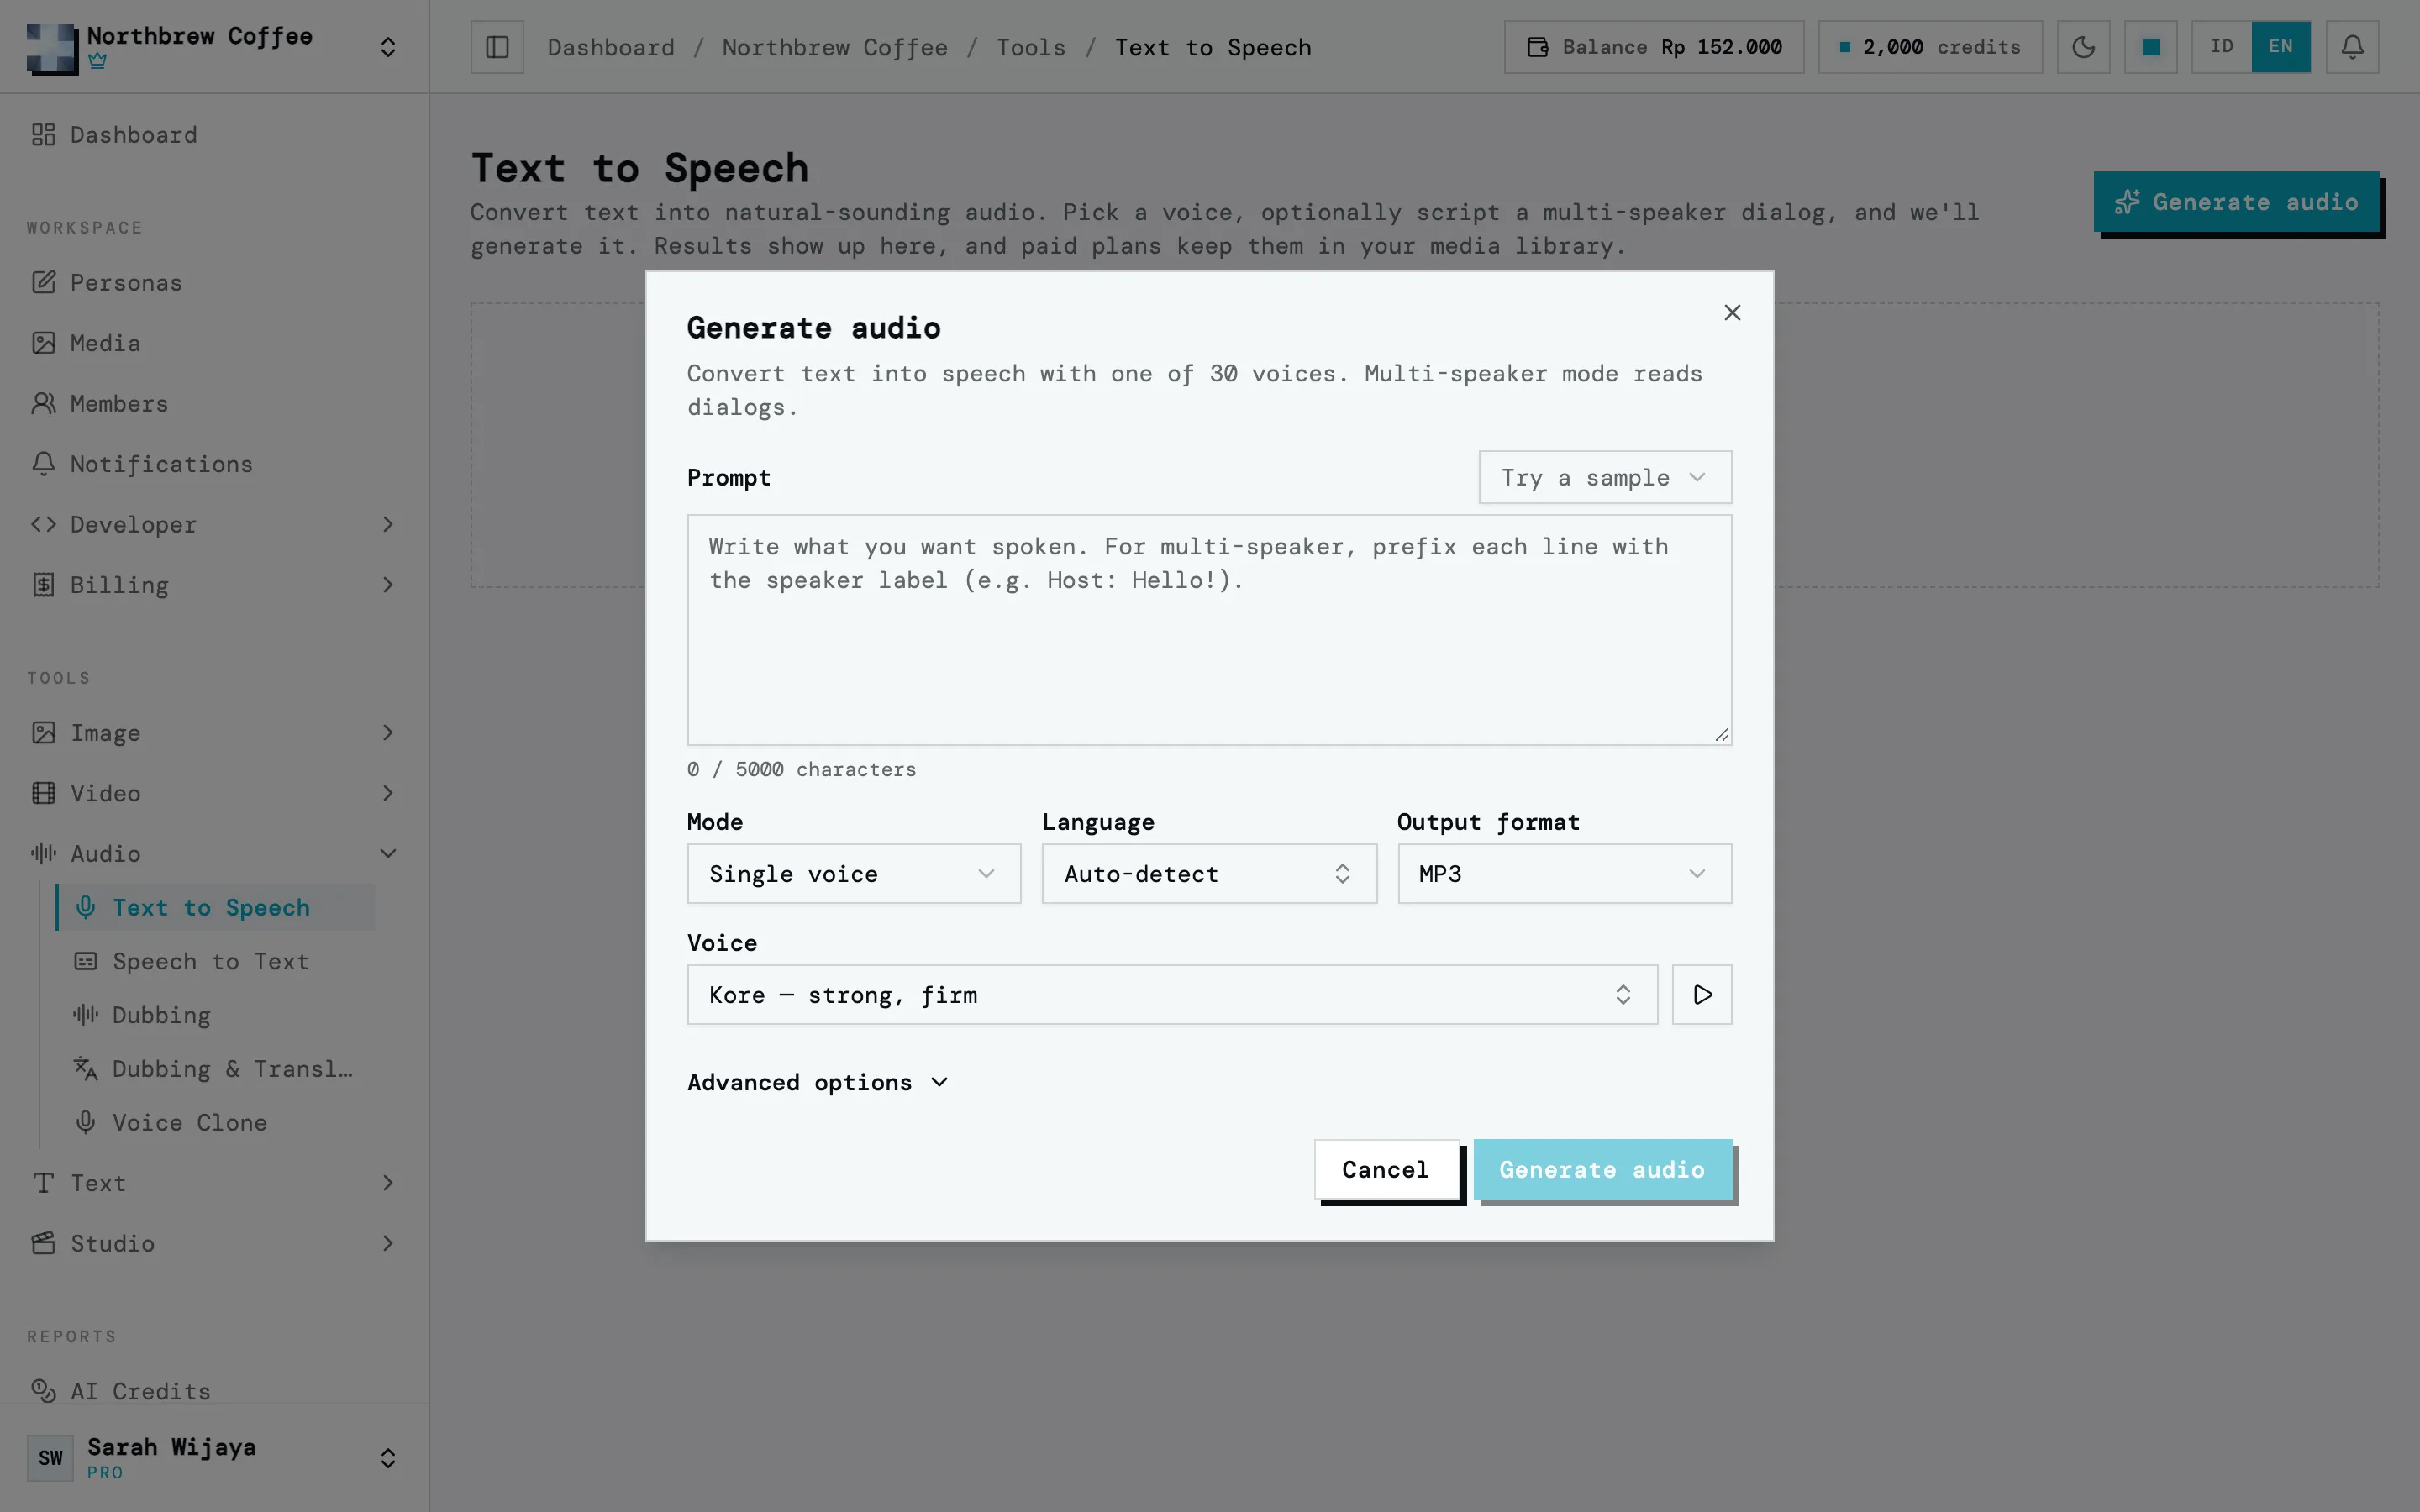Open the Language Auto-detect selector
2420x1512 pixels.
click(1208, 873)
